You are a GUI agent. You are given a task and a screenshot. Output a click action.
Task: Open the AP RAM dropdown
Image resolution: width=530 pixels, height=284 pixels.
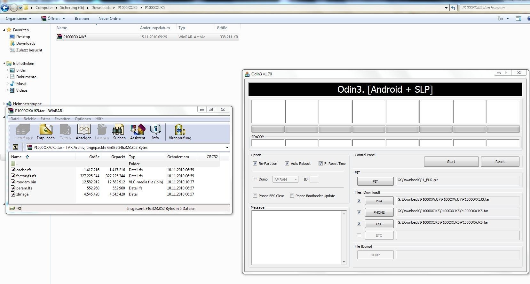pyautogui.click(x=285, y=180)
